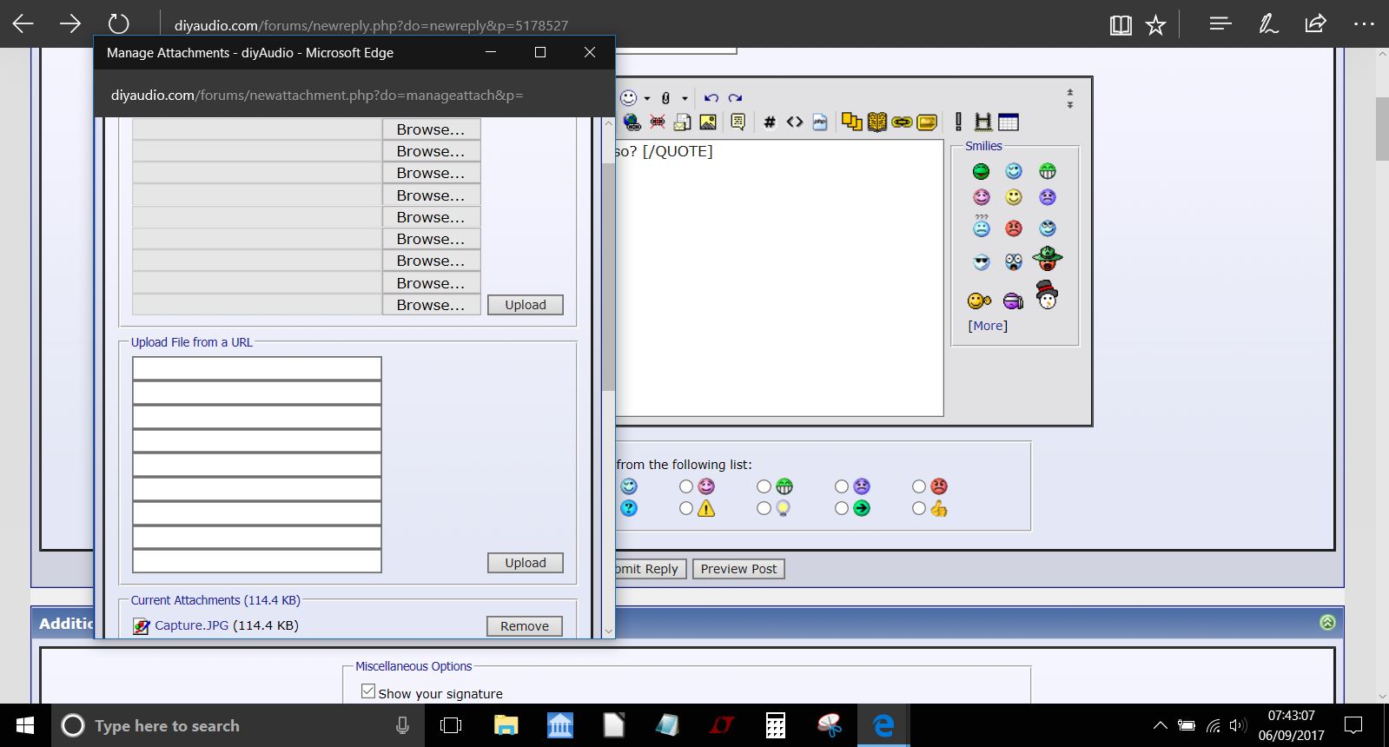This screenshot has width=1389, height=747.
Task: Open the smilies dropdown arrow in toolbar
Action: point(647,98)
